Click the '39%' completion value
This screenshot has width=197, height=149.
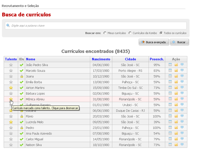click(x=157, y=122)
